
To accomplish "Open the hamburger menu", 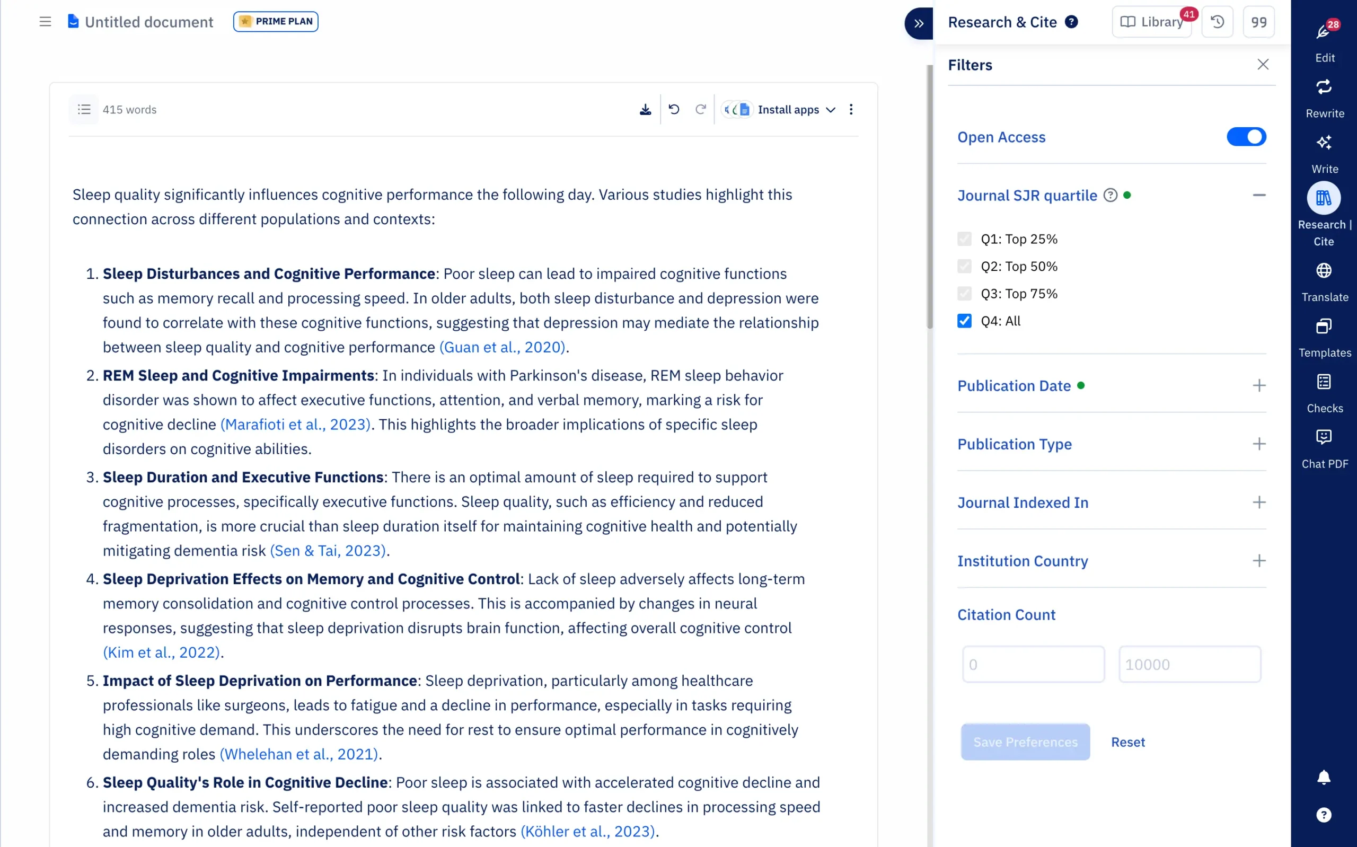I will [x=46, y=22].
